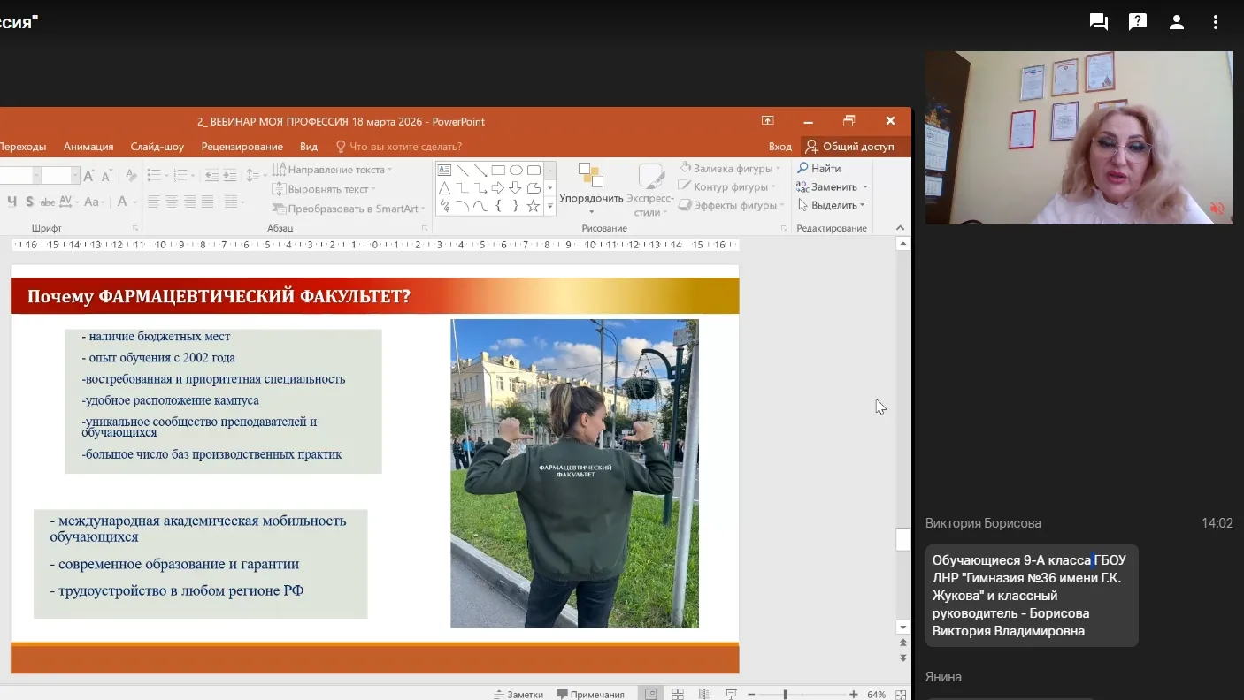The width and height of the screenshot is (1244, 700).
Task: Toggle the Comments (Примечания) pane
Action: (x=590, y=694)
